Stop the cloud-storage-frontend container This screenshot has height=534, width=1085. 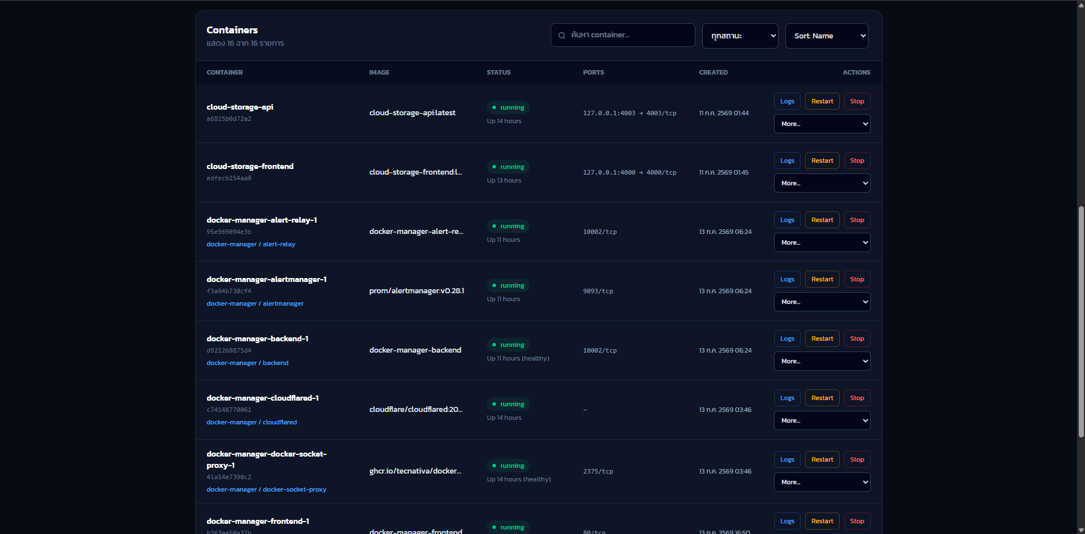pos(857,160)
